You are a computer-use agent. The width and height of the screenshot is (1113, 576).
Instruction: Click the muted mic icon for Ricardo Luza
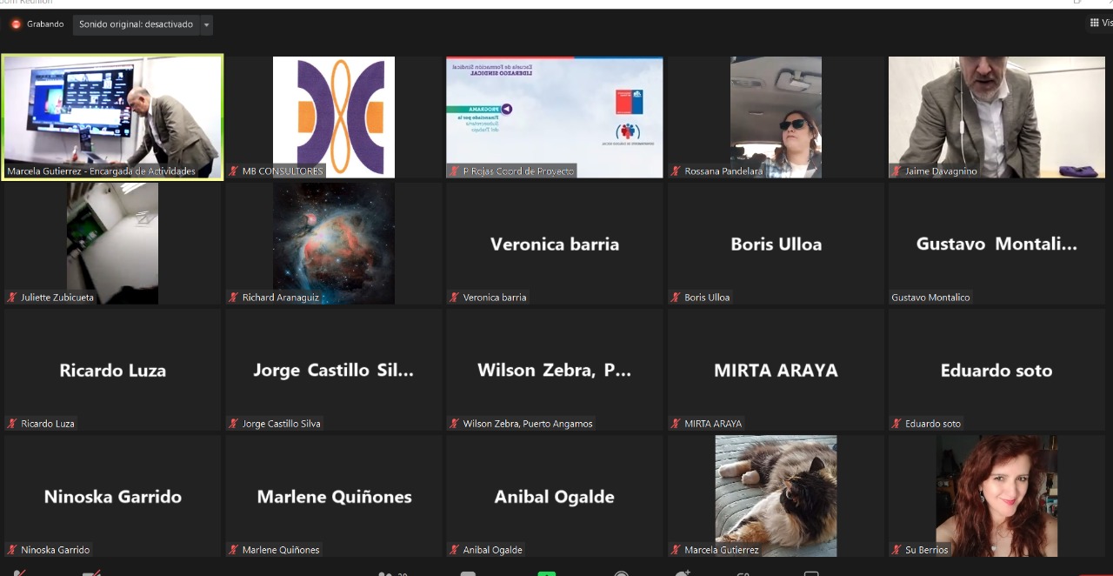click(12, 424)
